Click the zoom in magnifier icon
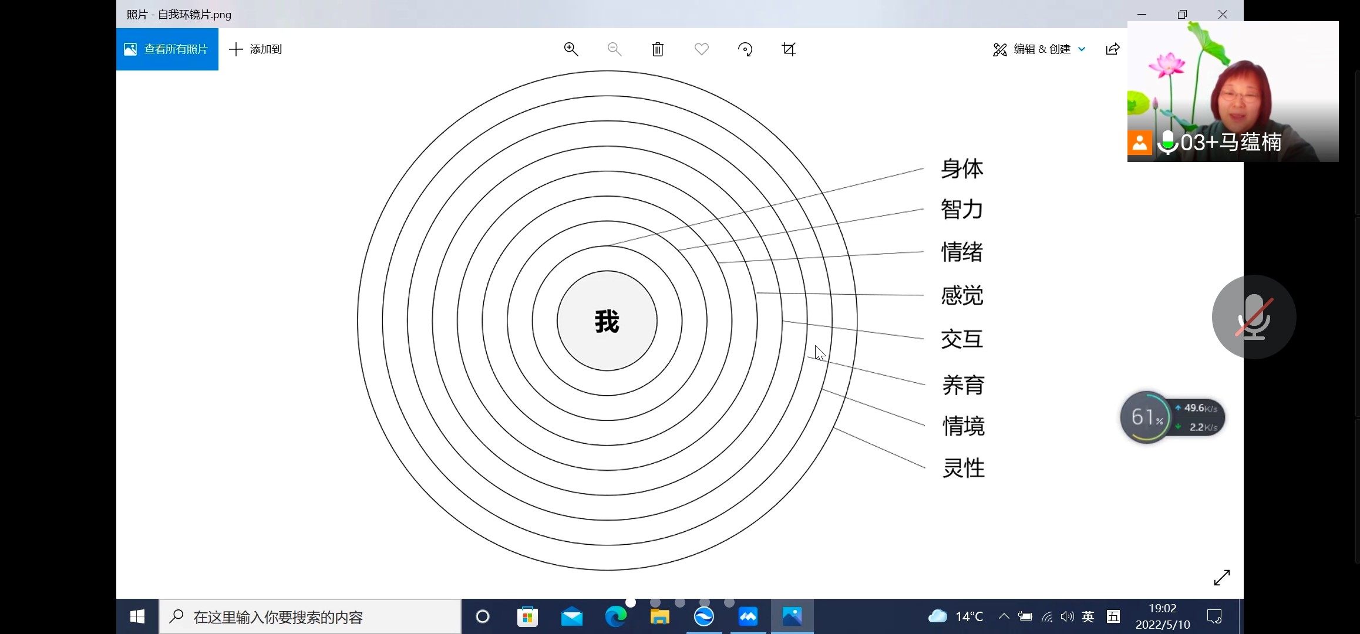Image resolution: width=1360 pixels, height=634 pixels. [x=571, y=49]
